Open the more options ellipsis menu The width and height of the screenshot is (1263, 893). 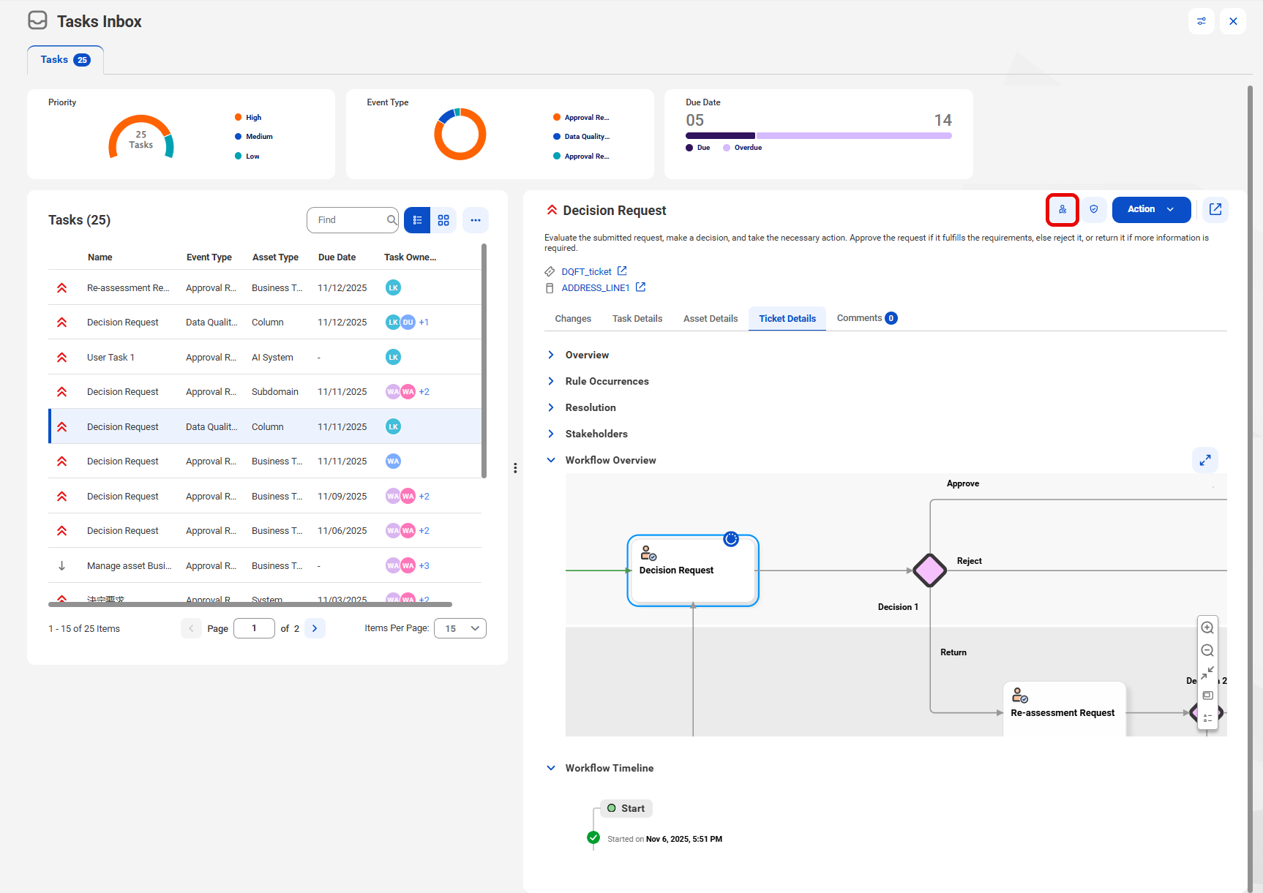click(x=476, y=220)
